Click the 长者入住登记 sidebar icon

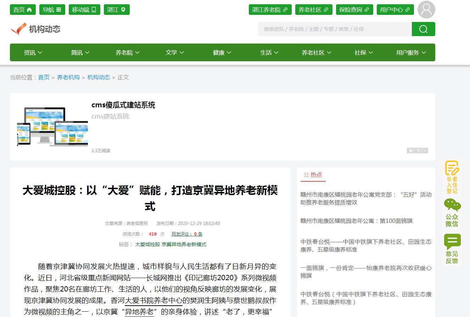[x=452, y=177]
